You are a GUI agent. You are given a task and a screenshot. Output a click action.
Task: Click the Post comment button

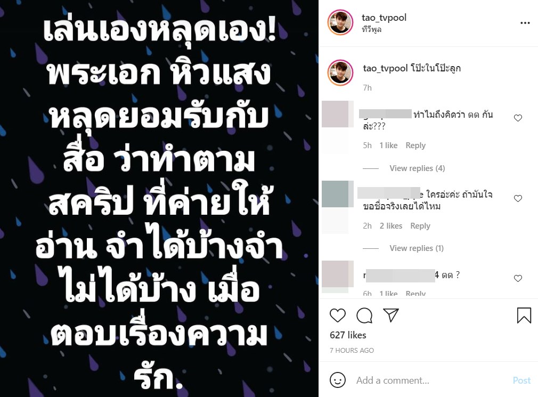pos(521,380)
